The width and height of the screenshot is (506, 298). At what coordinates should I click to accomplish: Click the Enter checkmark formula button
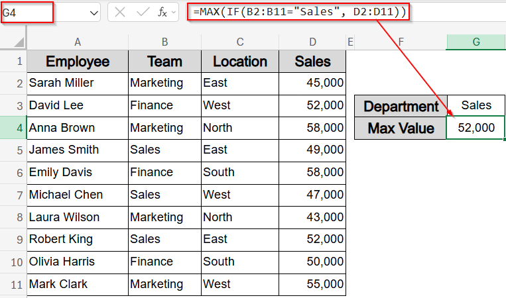click(x=143, y=13)
